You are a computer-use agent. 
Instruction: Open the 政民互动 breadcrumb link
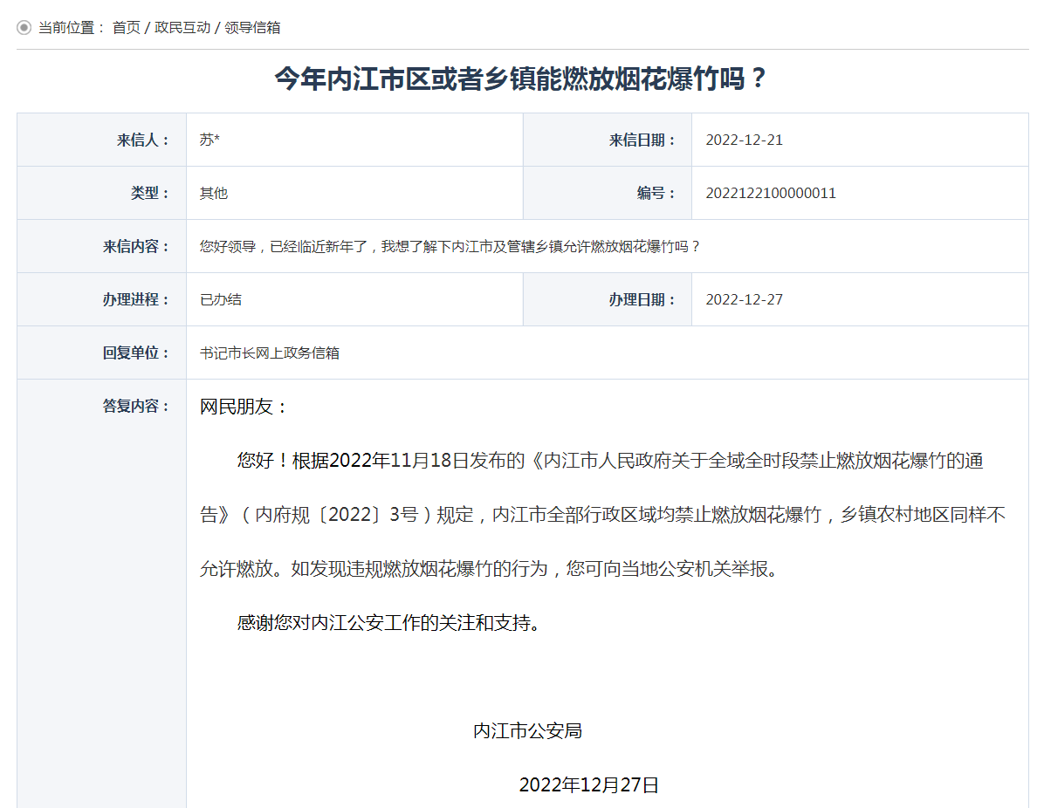pos(182,28)
